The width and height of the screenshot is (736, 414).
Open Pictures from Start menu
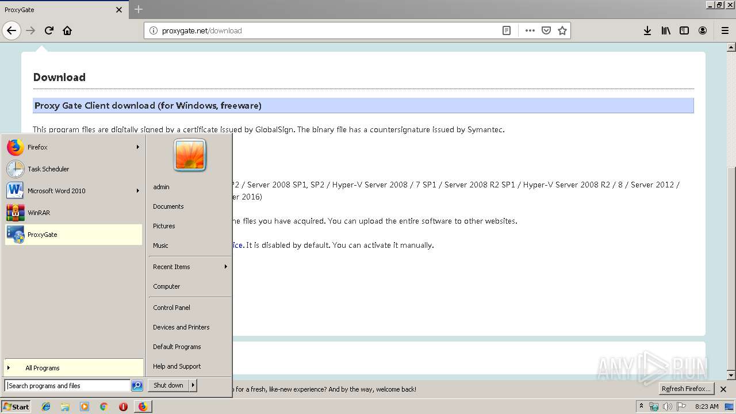(x=190, y=226)
